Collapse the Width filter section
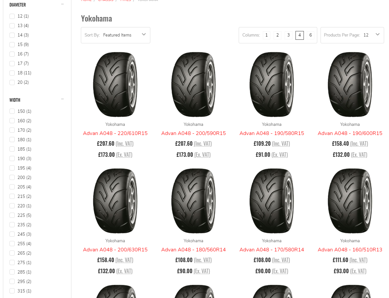The width and height of the screenshot is (389, 298). [62, 100]
